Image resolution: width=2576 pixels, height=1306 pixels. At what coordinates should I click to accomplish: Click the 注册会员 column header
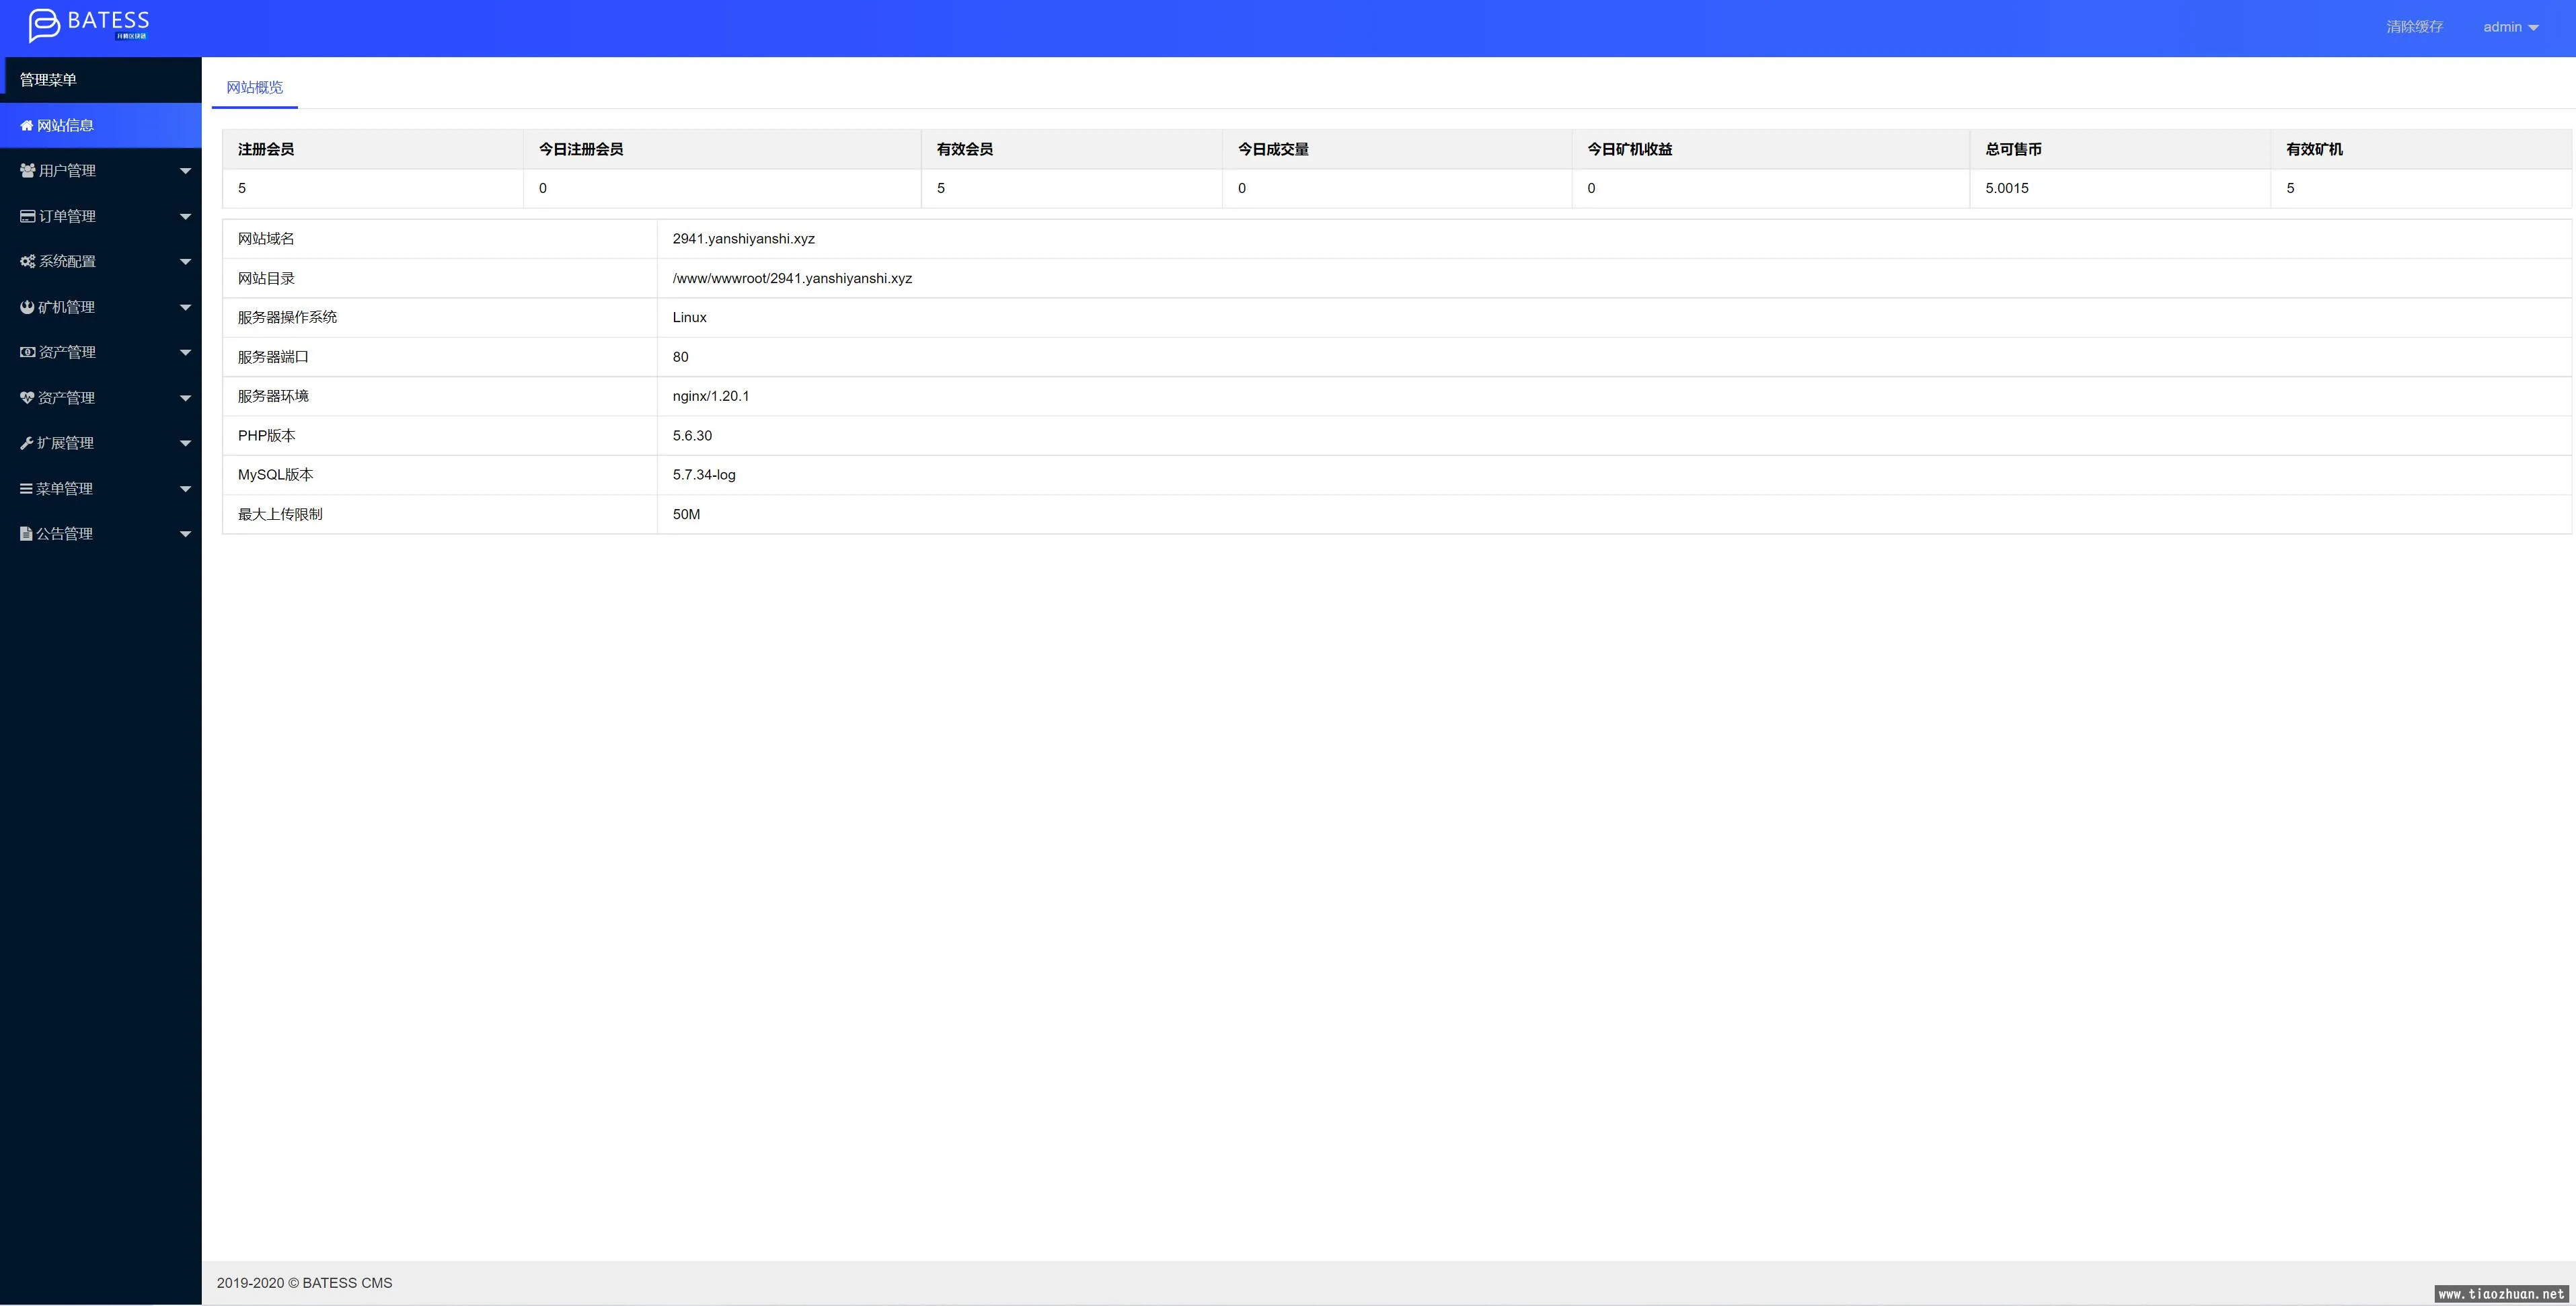click(266, 149)
